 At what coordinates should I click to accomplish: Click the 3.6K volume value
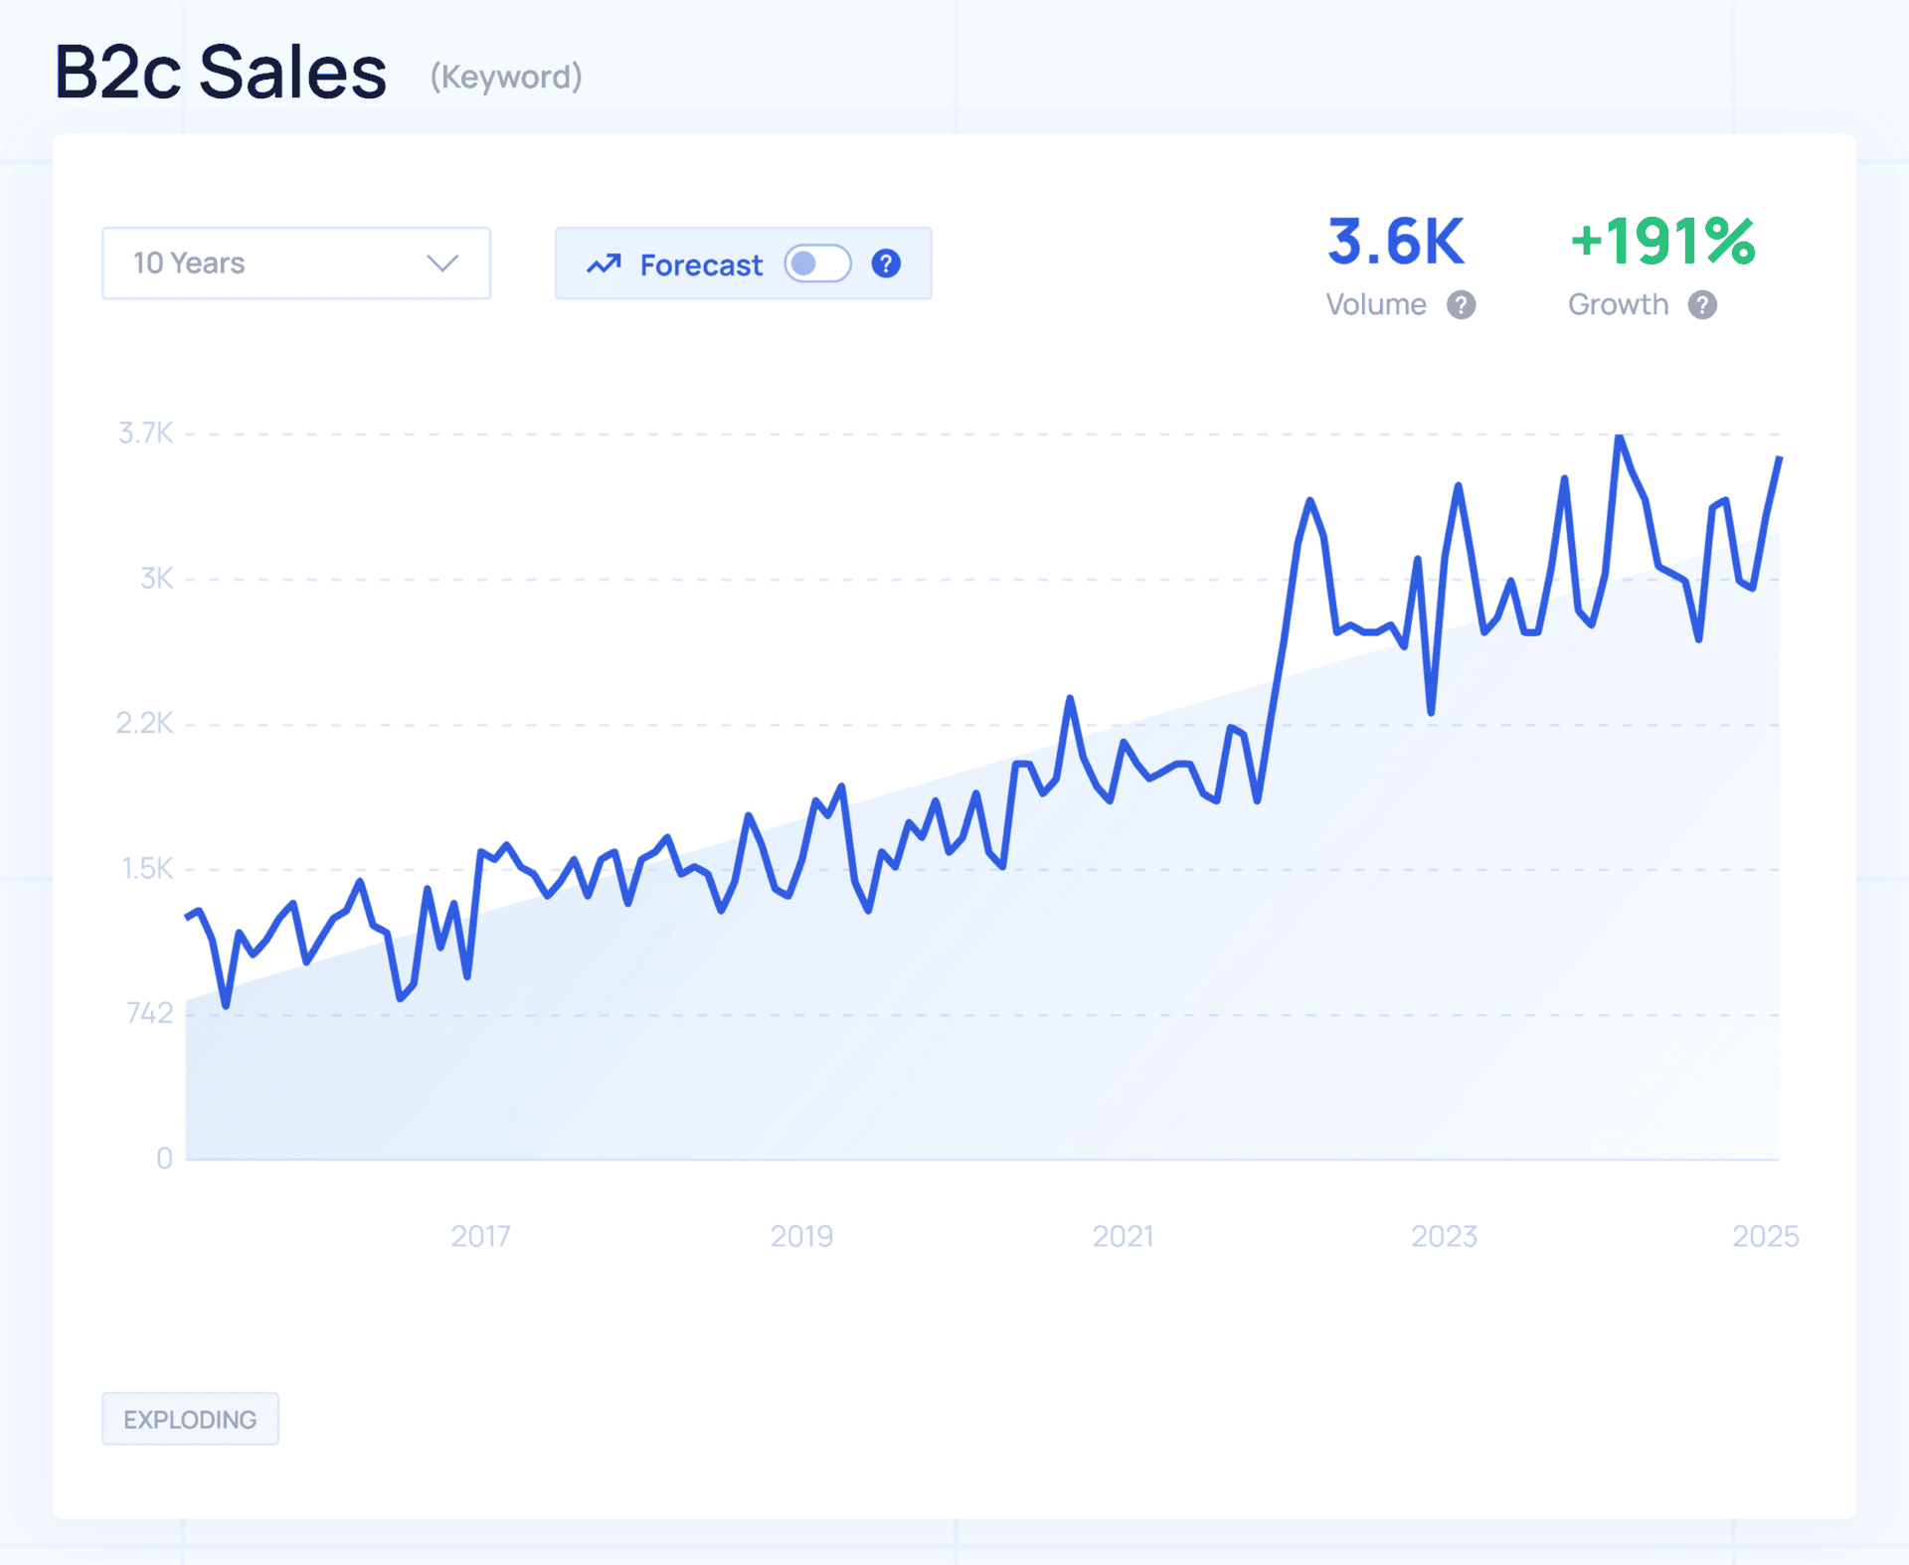[x=1396, y=242]
